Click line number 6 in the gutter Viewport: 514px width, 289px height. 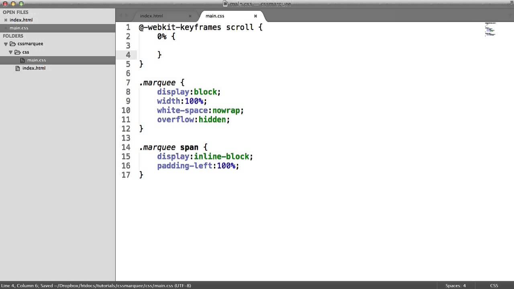128,73
